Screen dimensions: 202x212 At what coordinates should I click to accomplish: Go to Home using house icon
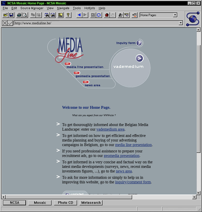point(107,15)
